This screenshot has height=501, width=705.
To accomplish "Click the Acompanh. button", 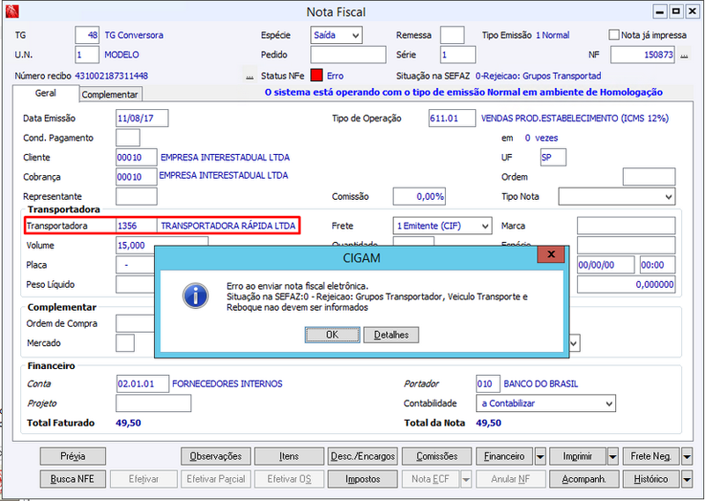I will pos(584,479).
